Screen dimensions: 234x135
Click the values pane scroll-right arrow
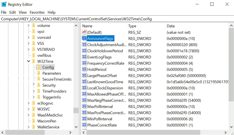(x=226, y=132)
